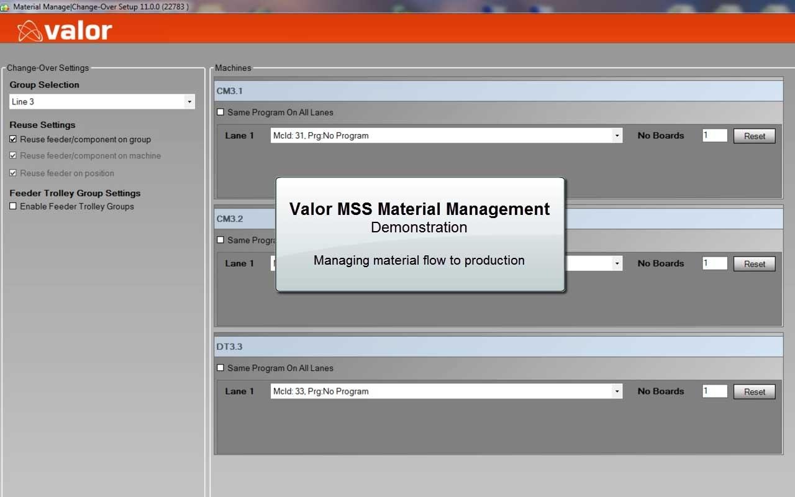The width and height of the screenshot is (795, 497).
Task: Open the Group Selection dropdown showing Line 3
Action: [x=102, y=101]
